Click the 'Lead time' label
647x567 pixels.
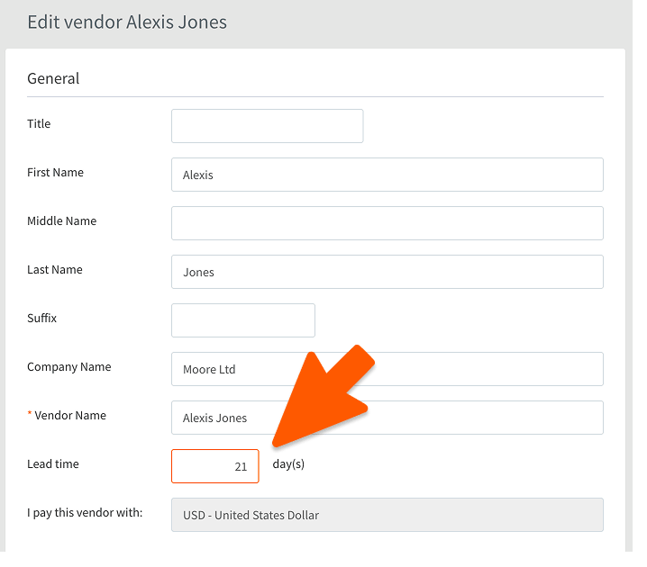[53, 464]
